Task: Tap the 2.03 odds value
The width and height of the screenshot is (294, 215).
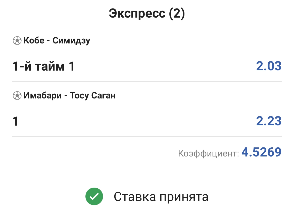Action: [x=269, y=66]
